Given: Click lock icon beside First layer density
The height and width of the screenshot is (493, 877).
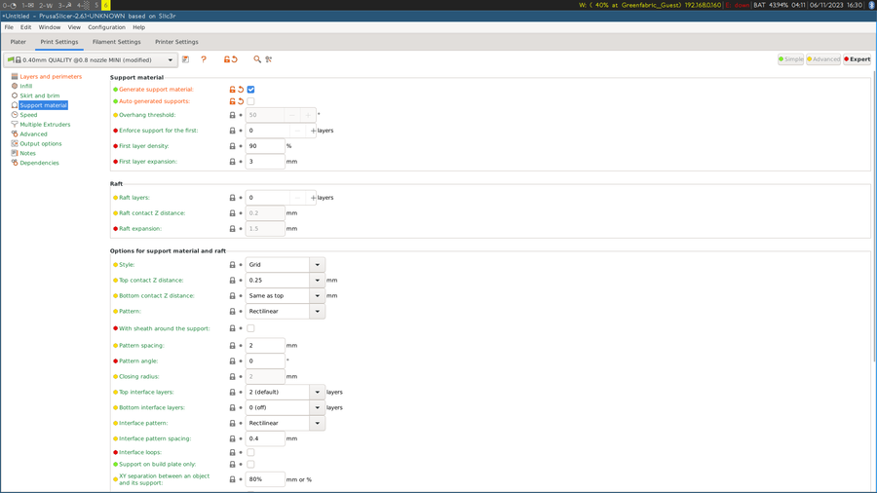Looking at the screenshot, I should 232,146.
